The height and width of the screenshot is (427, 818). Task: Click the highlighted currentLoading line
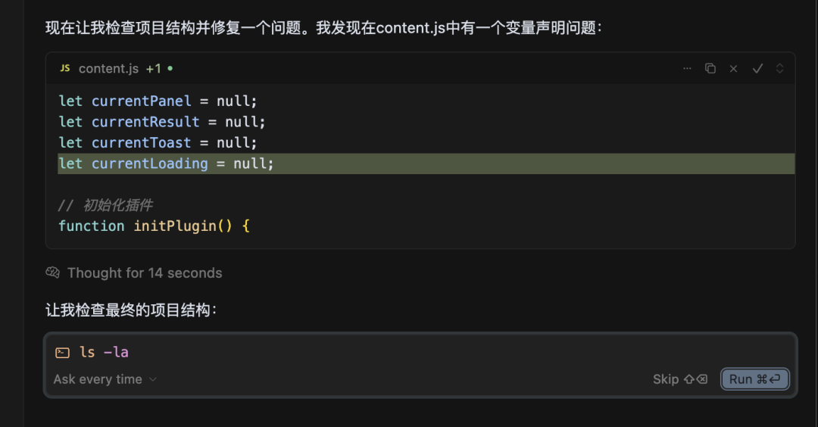tap(167, 164)
